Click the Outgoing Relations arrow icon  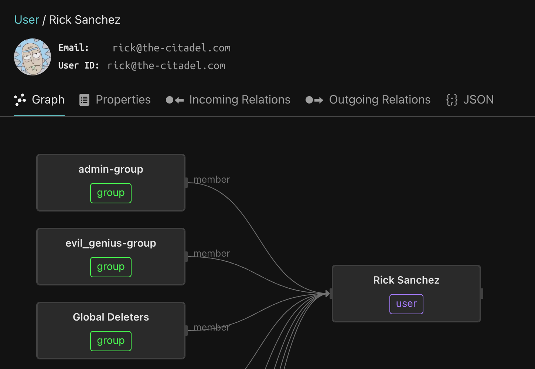click(x=314, y=100)
